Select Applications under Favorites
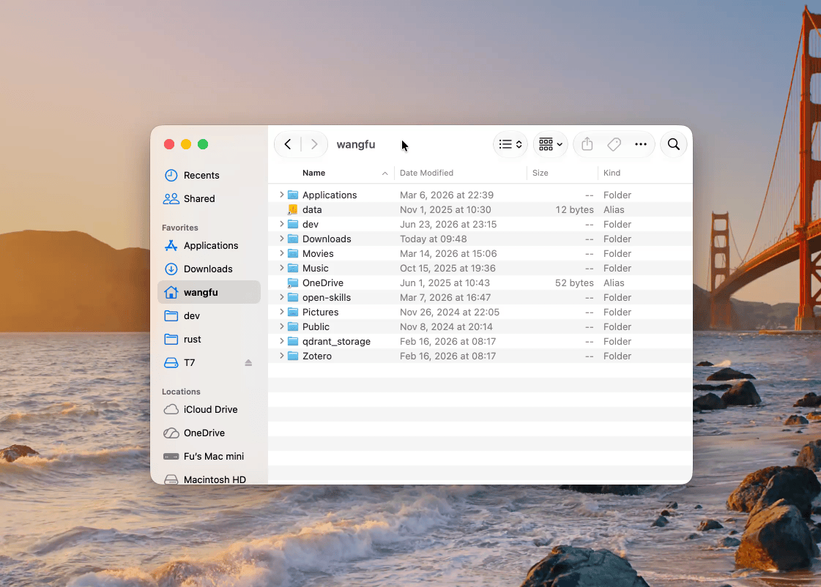 tap(209, 245)
